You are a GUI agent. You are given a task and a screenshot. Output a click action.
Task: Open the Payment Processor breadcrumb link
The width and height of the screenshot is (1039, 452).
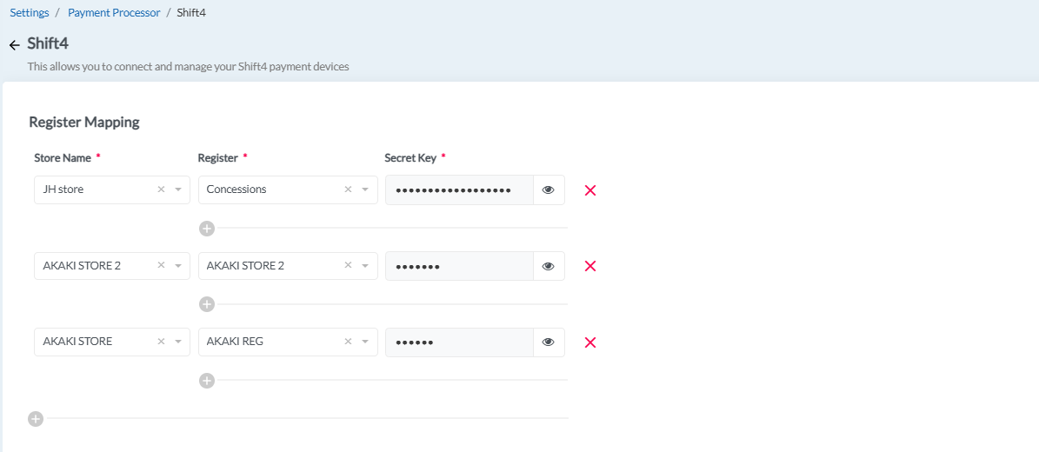pos(114,12)
